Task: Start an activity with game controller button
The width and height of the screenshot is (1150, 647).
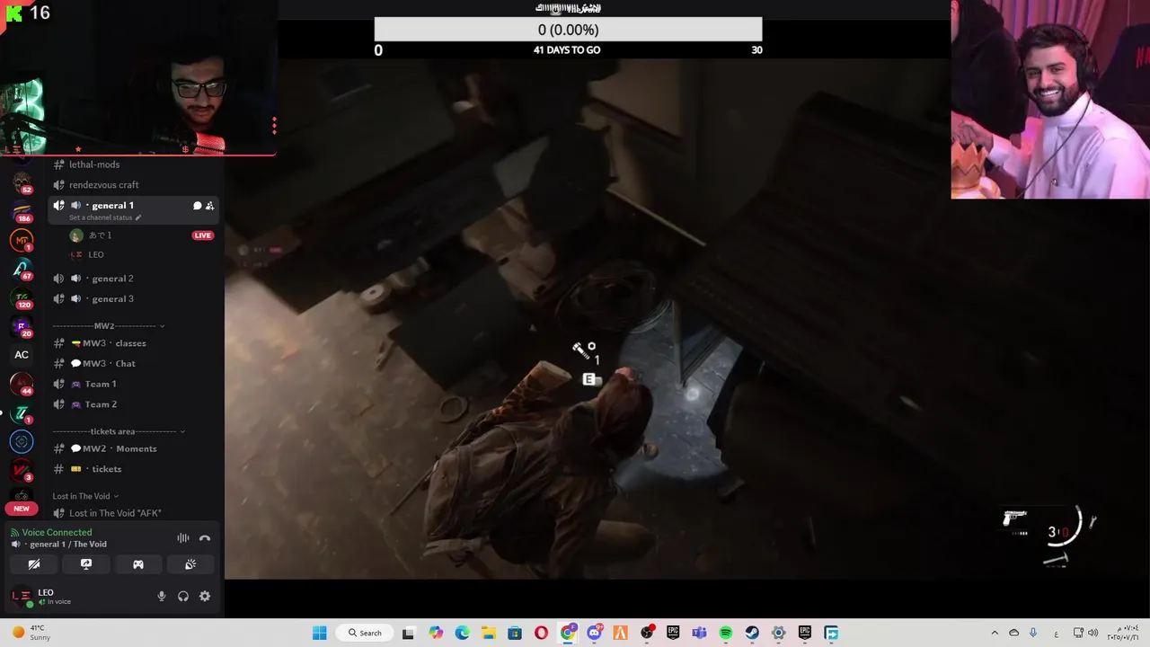Action: coord(138,564)
